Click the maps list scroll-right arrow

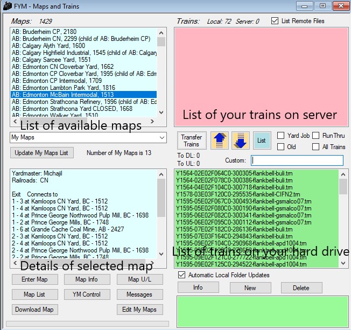(152, 121)
